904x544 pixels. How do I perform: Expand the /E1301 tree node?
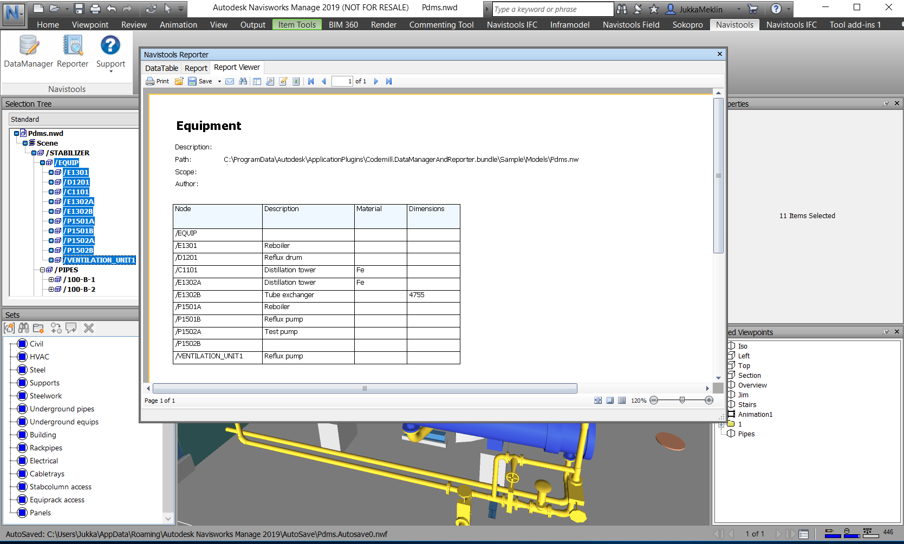click(x=51, y=173)
